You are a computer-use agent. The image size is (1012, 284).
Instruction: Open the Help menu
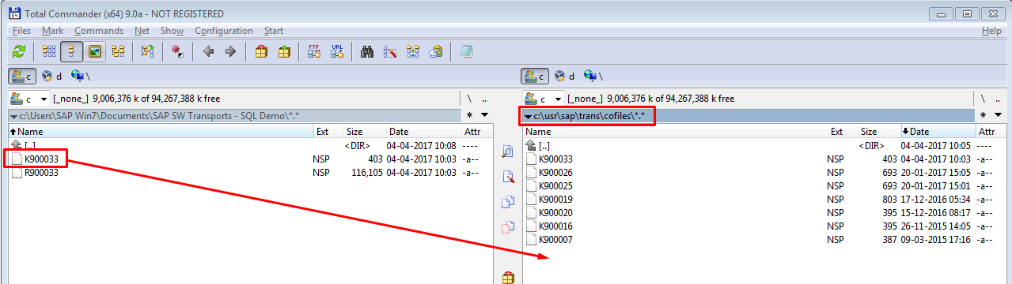tap(991, 31)
